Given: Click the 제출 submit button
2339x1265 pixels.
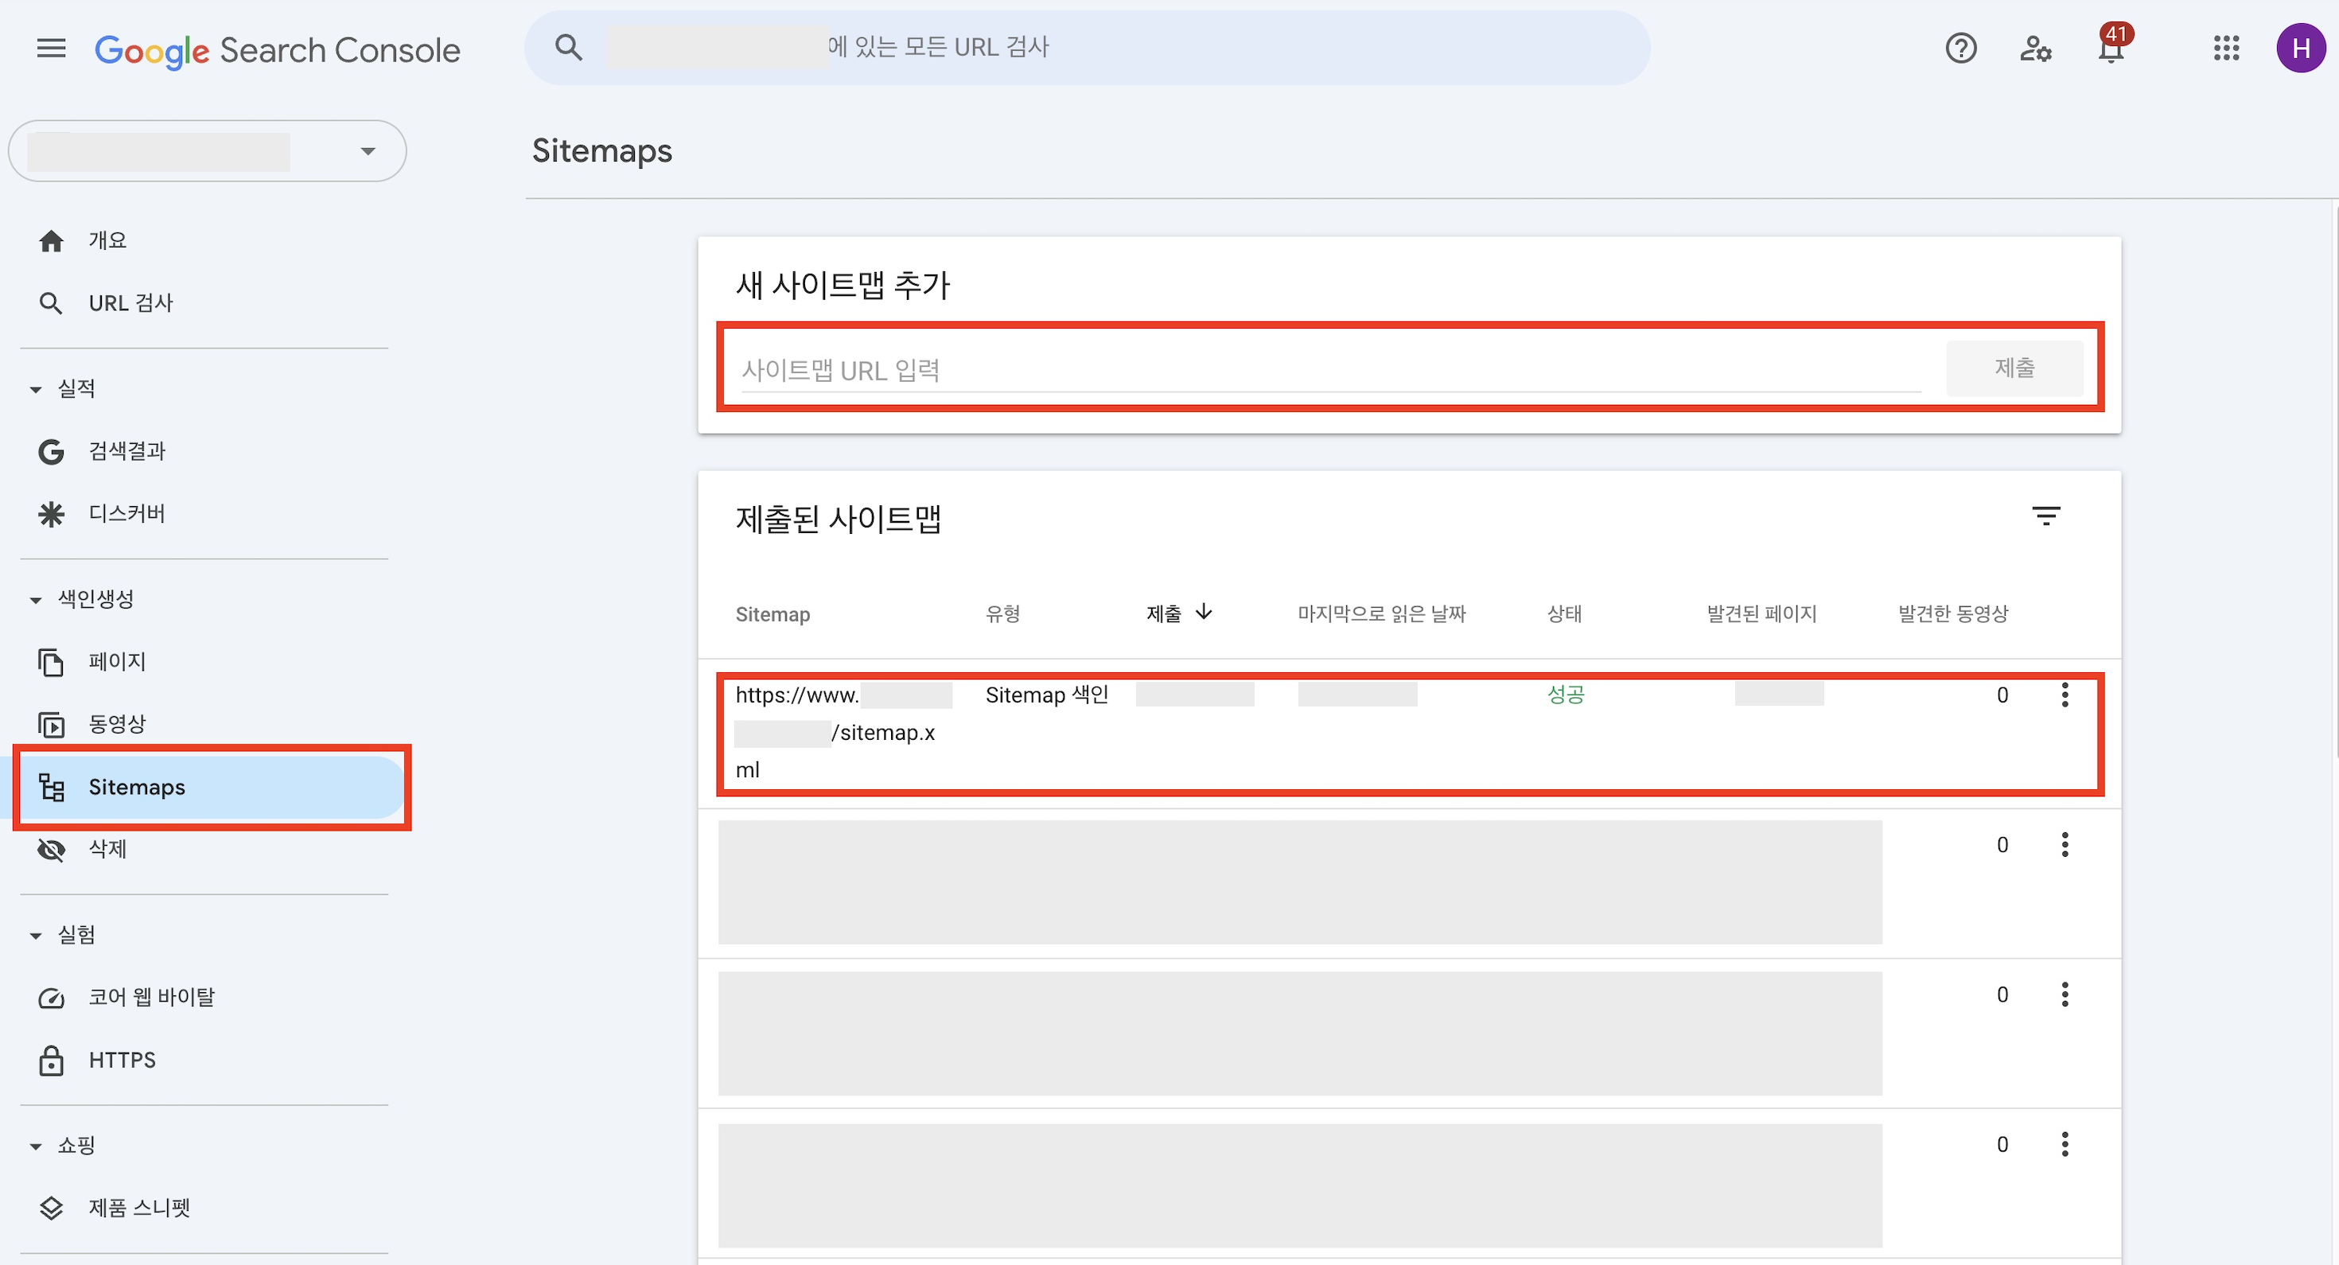Looking at the screenshot, I should click(2015, 368).
